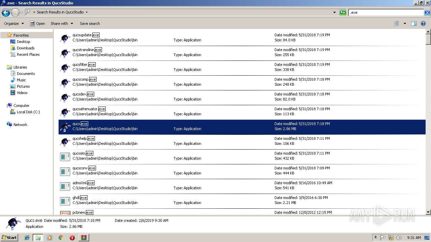This screenshot has width=431, height=242.
Task: Select the qucsfilter.exe file name
Action: (x=84, y=65)
